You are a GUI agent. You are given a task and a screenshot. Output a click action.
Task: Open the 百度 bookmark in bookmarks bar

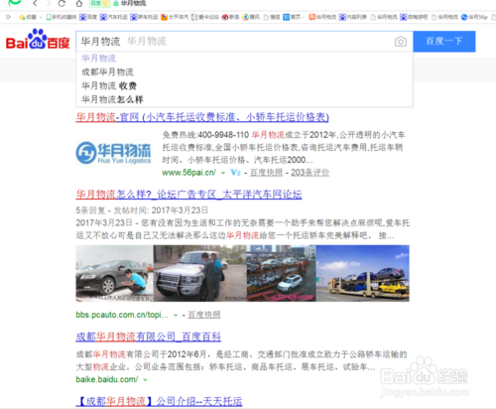pos(88,17)
